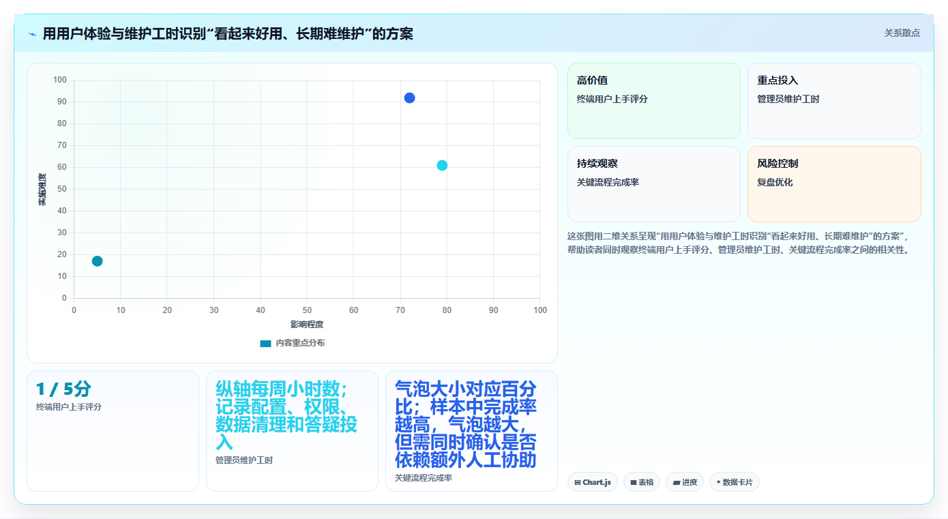Click the 数据卡片 tag

(735, 482)
